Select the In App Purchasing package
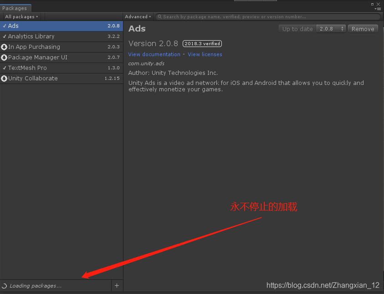This screenshot has width=384, height=294. 61,47
